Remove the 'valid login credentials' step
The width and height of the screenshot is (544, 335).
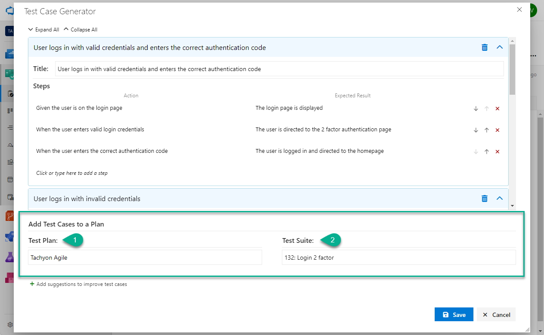pos(498,130)
